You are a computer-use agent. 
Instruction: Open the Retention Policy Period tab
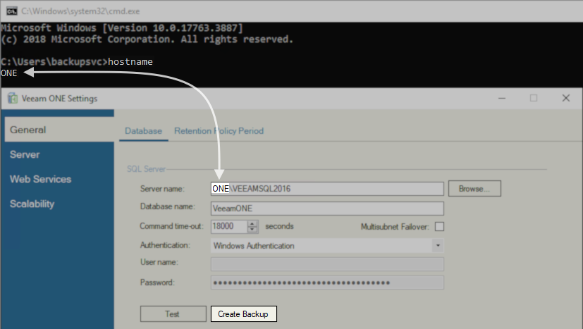pyautogui.click(x=219, y=131)
